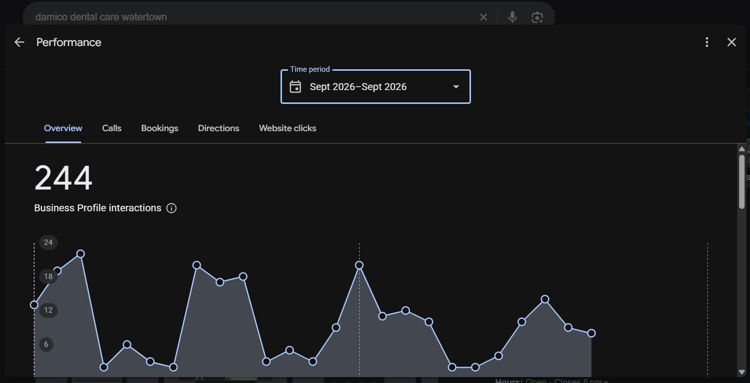Open the Bookings tab
Screen dimensions: 750x383
coord(160,128)
